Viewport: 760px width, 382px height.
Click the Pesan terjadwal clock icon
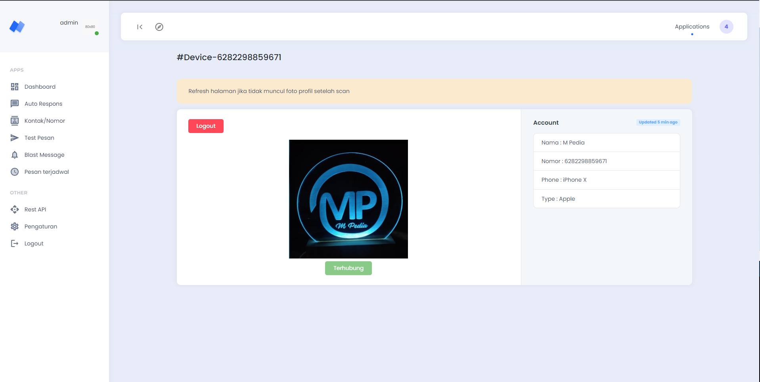[15, 172]
